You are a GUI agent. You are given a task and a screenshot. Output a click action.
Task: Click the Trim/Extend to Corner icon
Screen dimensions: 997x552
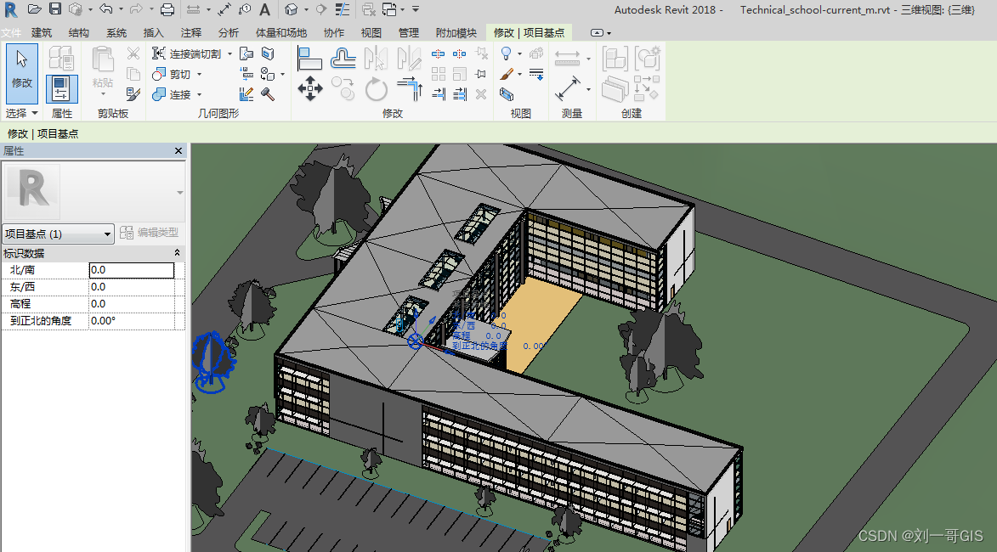(x=411, y=89)
